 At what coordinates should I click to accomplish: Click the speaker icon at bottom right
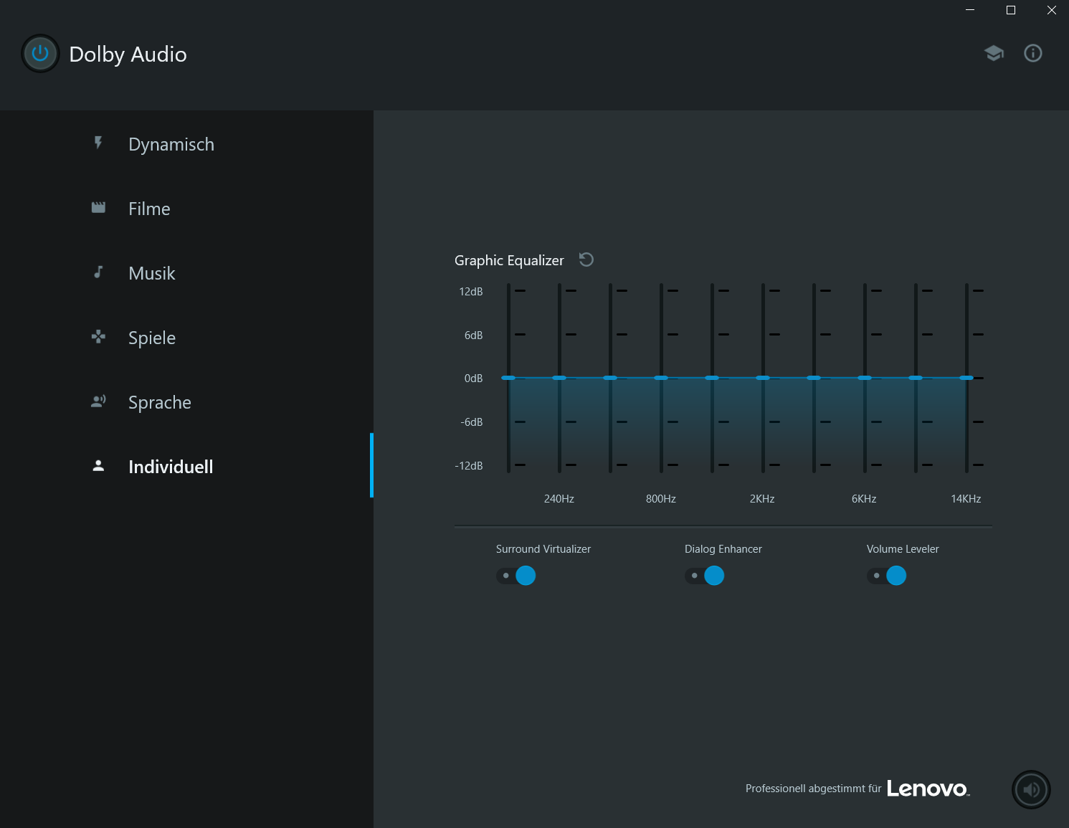(1031, 789)
